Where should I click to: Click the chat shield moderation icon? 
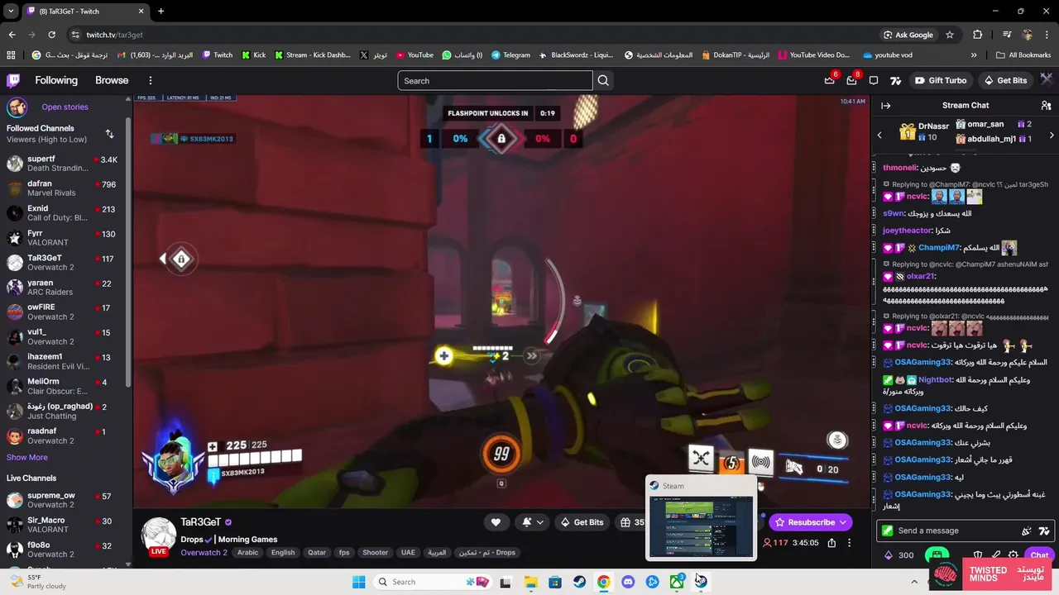pyautogui.click(x=978, y=555)
